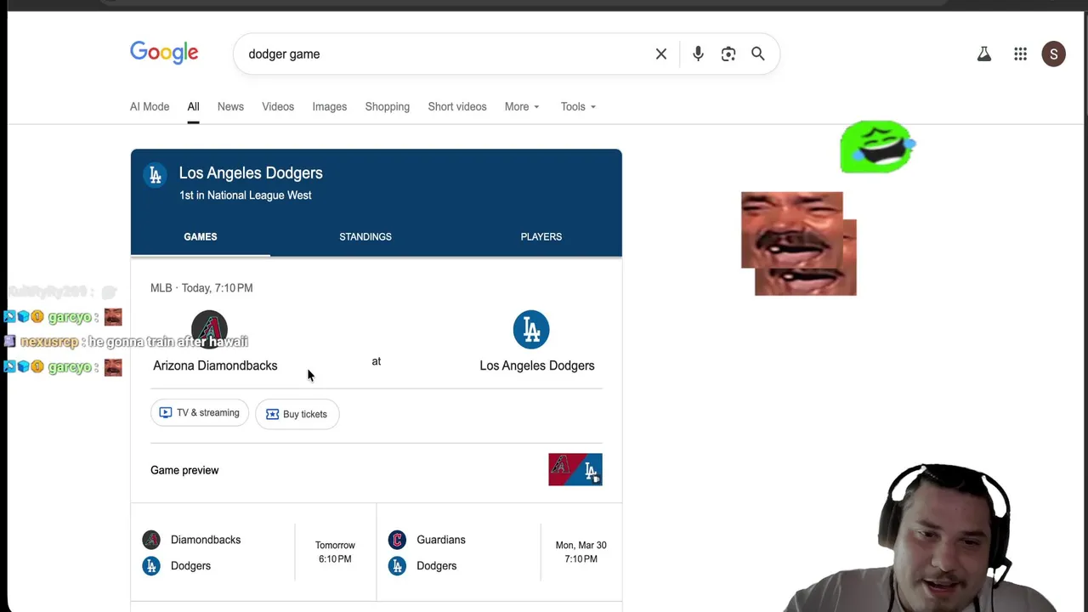Viewport: 1088px width, 612px height.
Task: Open the Google apps grid
Action: 1021,54
